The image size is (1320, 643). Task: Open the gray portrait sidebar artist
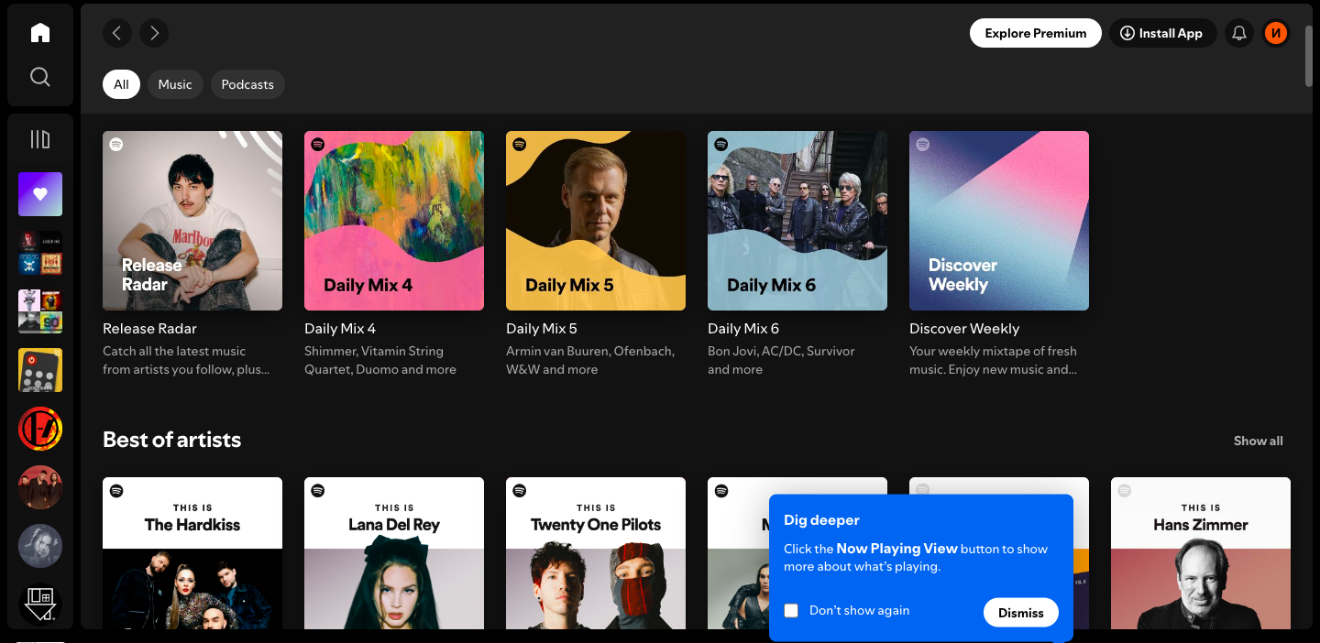(40, 546)
